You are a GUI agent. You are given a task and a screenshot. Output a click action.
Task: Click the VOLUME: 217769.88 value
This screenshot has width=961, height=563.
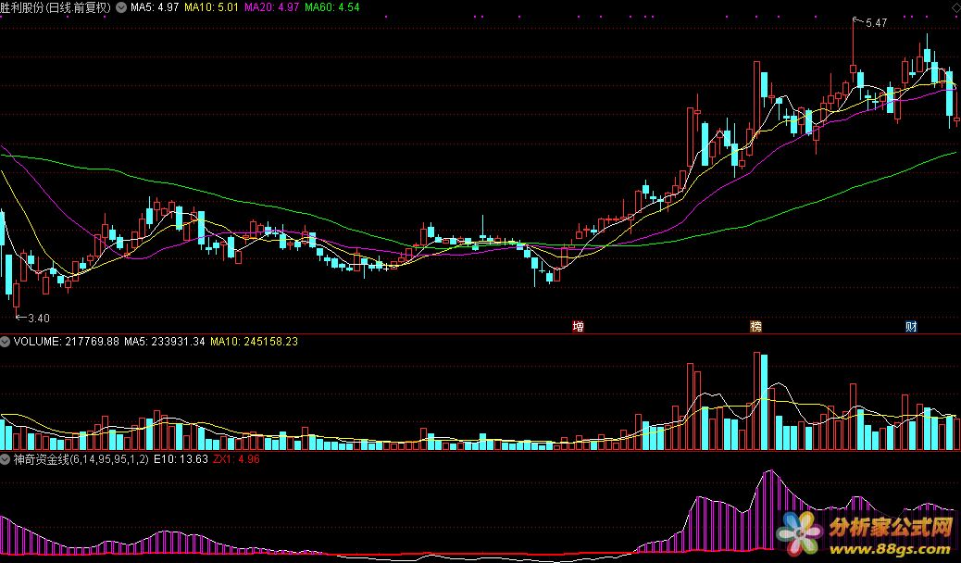(x=66, y=342)
